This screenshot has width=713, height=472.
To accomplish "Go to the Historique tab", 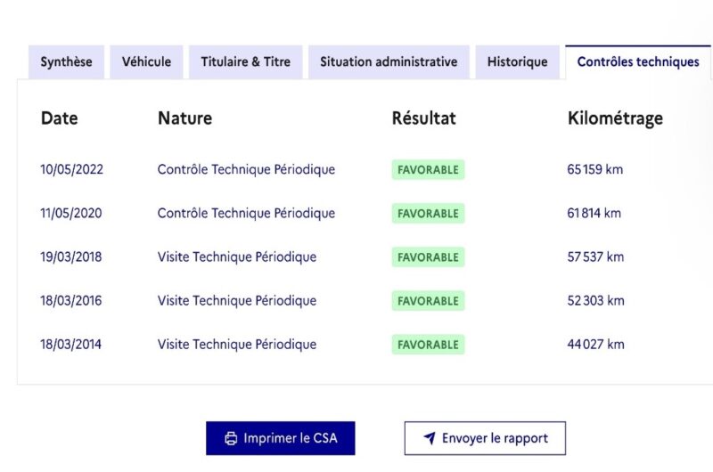I will pos(517,62).
